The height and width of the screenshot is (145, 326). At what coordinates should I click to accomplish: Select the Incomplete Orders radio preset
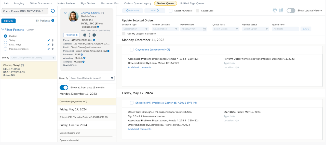pos(6,49)
